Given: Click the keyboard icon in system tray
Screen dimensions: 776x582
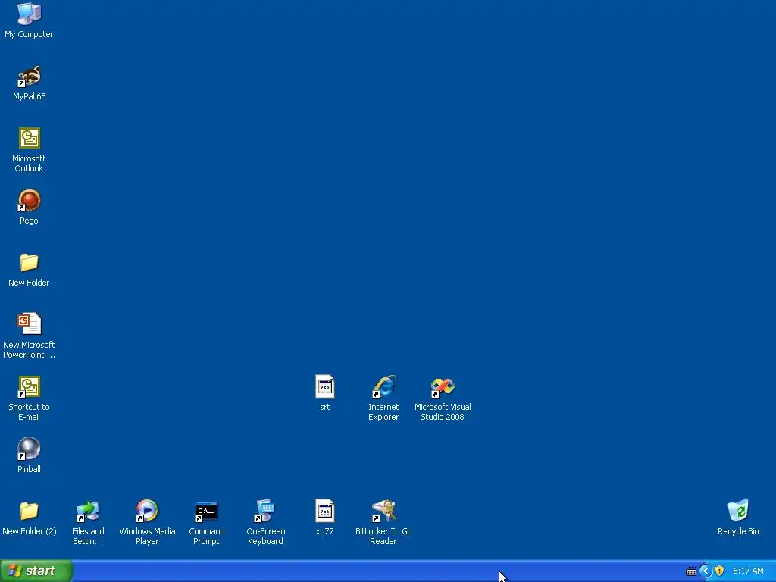Looking at the screenshot, I should pos(691,571).
